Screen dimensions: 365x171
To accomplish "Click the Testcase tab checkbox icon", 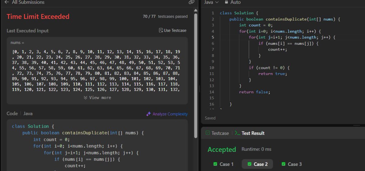I will (x=208, y=133).
